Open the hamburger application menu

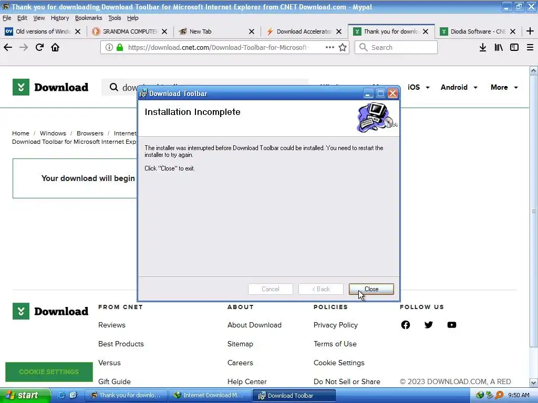point(530,47)
